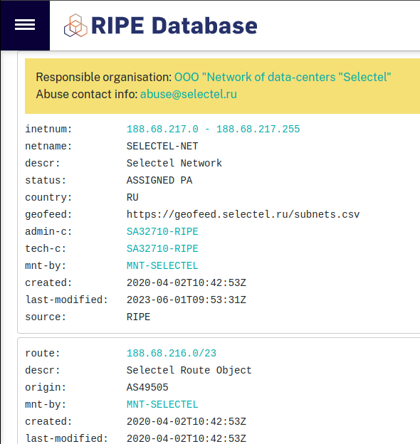420x444 pixels.
Task: Select route object created timestamp value
Action: tap(187, 422)
